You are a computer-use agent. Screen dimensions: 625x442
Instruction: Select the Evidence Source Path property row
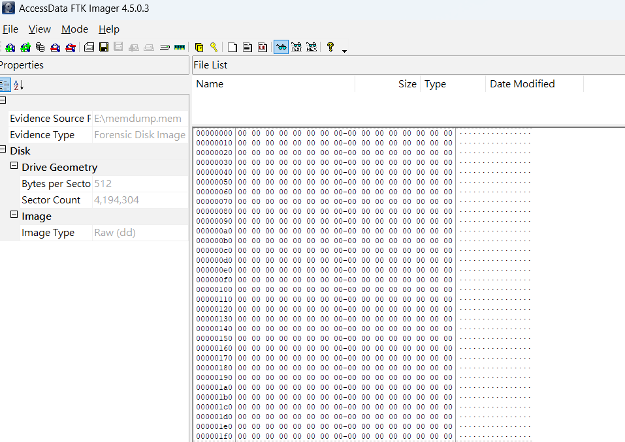(98, 119)
